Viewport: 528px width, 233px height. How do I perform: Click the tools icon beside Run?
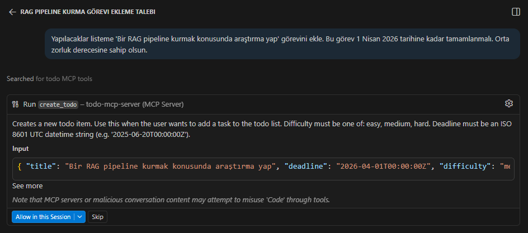point(16,104)
